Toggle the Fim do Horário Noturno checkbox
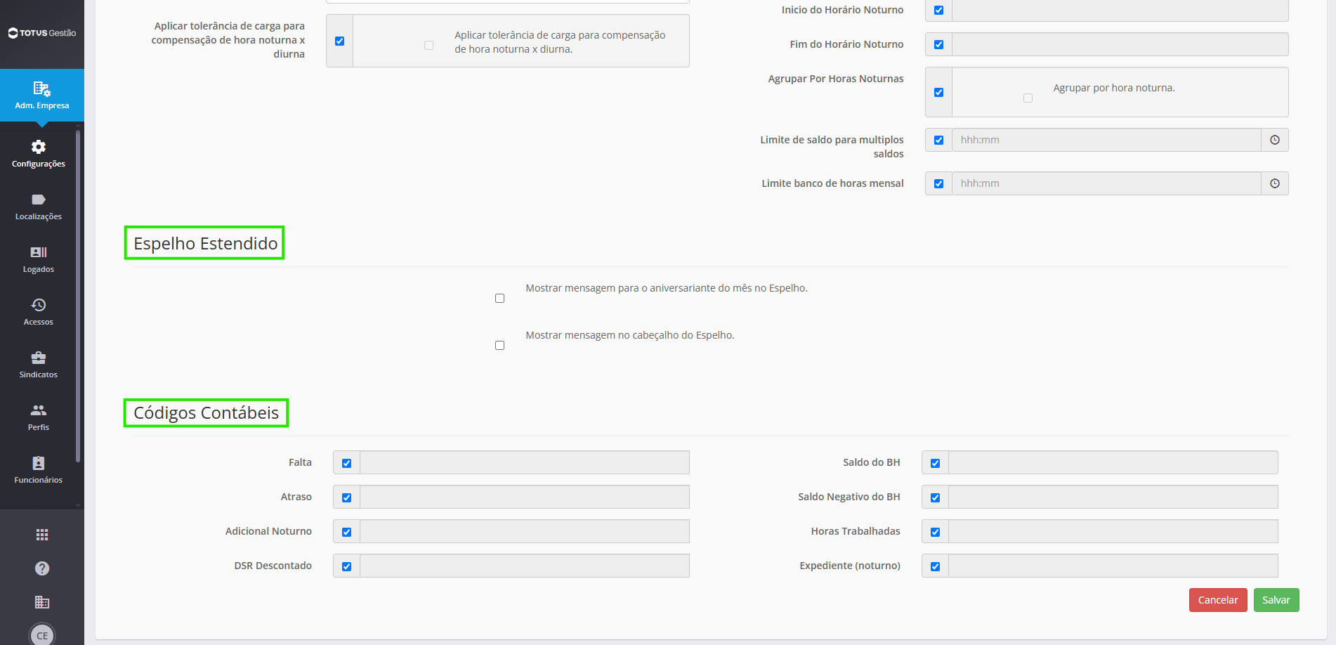Screen dimensions: 1336x645 click(x=938, y=44)
